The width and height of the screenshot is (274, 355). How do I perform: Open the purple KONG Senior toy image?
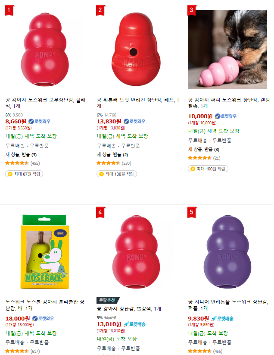227,251
